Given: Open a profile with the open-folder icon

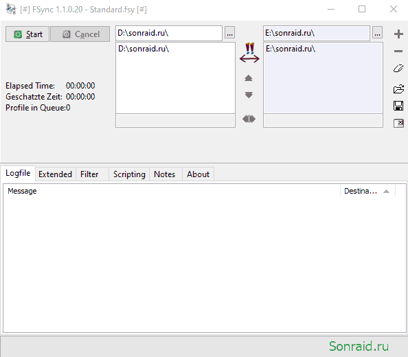Looking at the screenshot, I should point(398,89).
